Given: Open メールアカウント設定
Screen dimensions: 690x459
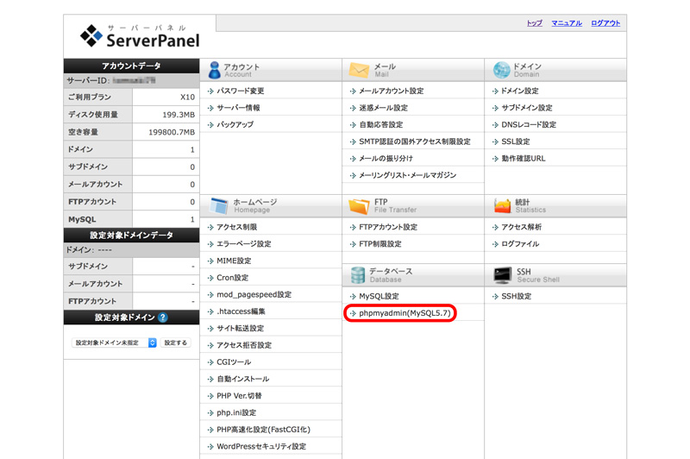Looking at the screenshot, I should pos(392,91).
